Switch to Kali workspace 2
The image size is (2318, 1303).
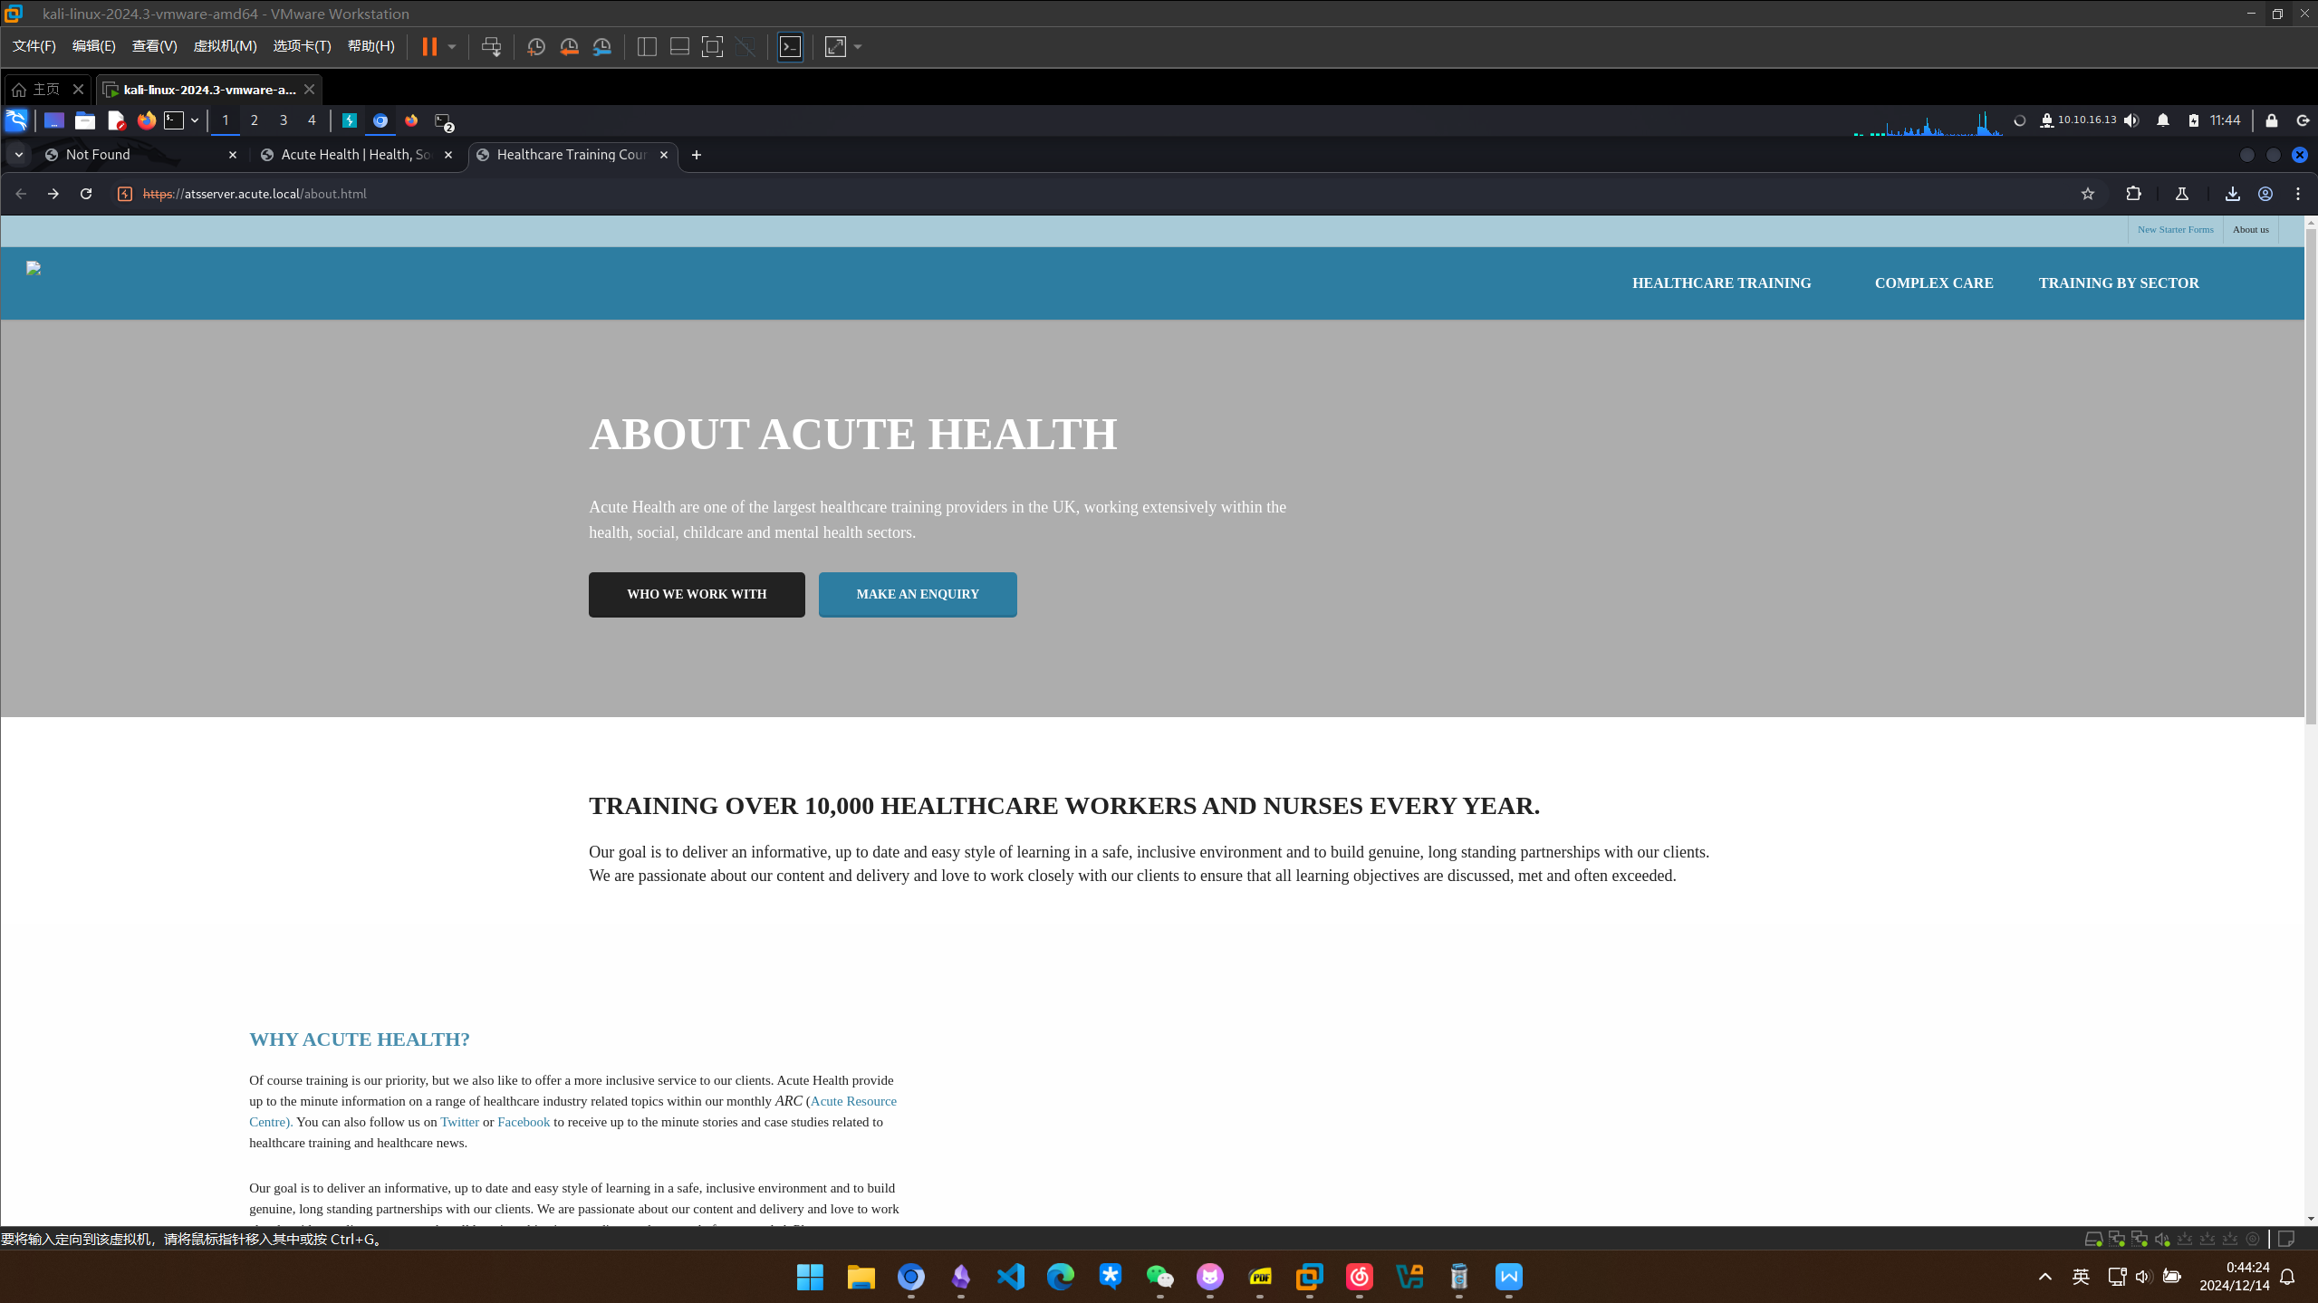point(255,120)
